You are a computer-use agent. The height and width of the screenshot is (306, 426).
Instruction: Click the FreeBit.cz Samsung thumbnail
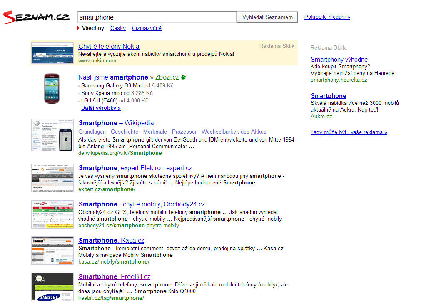click(52, 287)
